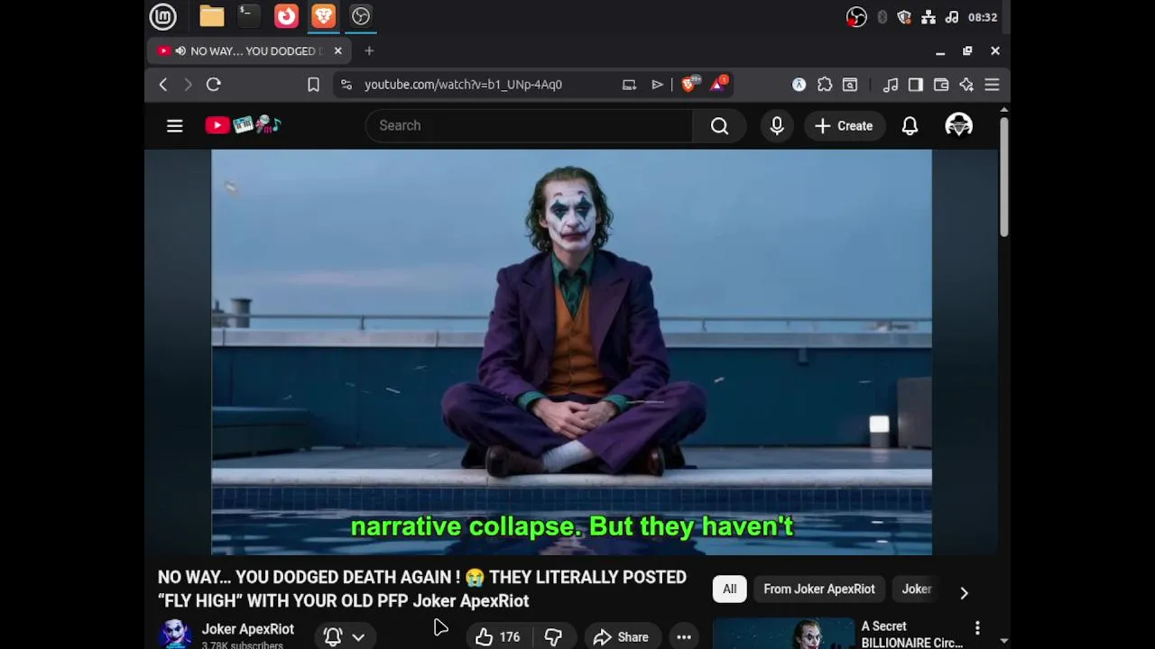Toggle the Brave sidebar panel
Viewport: 1155px width, 649px height.
coord(916,85)
